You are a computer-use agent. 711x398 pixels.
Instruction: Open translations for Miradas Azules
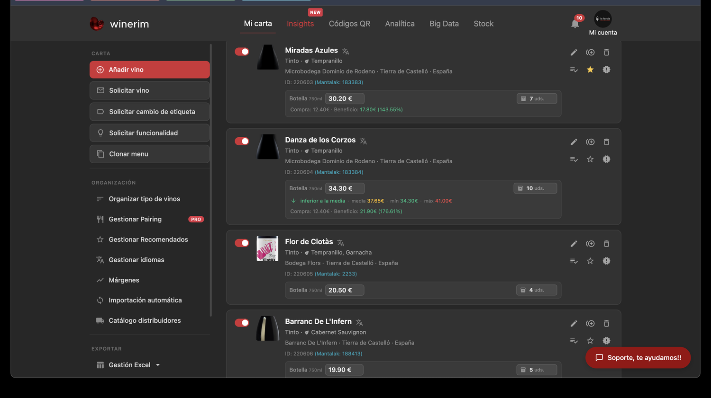346,51
